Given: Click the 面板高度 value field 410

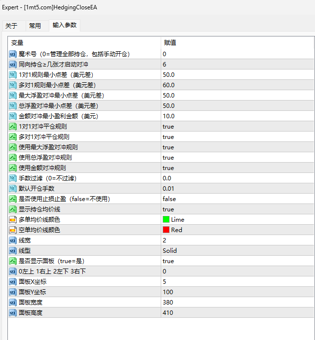Looking at the screenshot, I should (168, 313).
